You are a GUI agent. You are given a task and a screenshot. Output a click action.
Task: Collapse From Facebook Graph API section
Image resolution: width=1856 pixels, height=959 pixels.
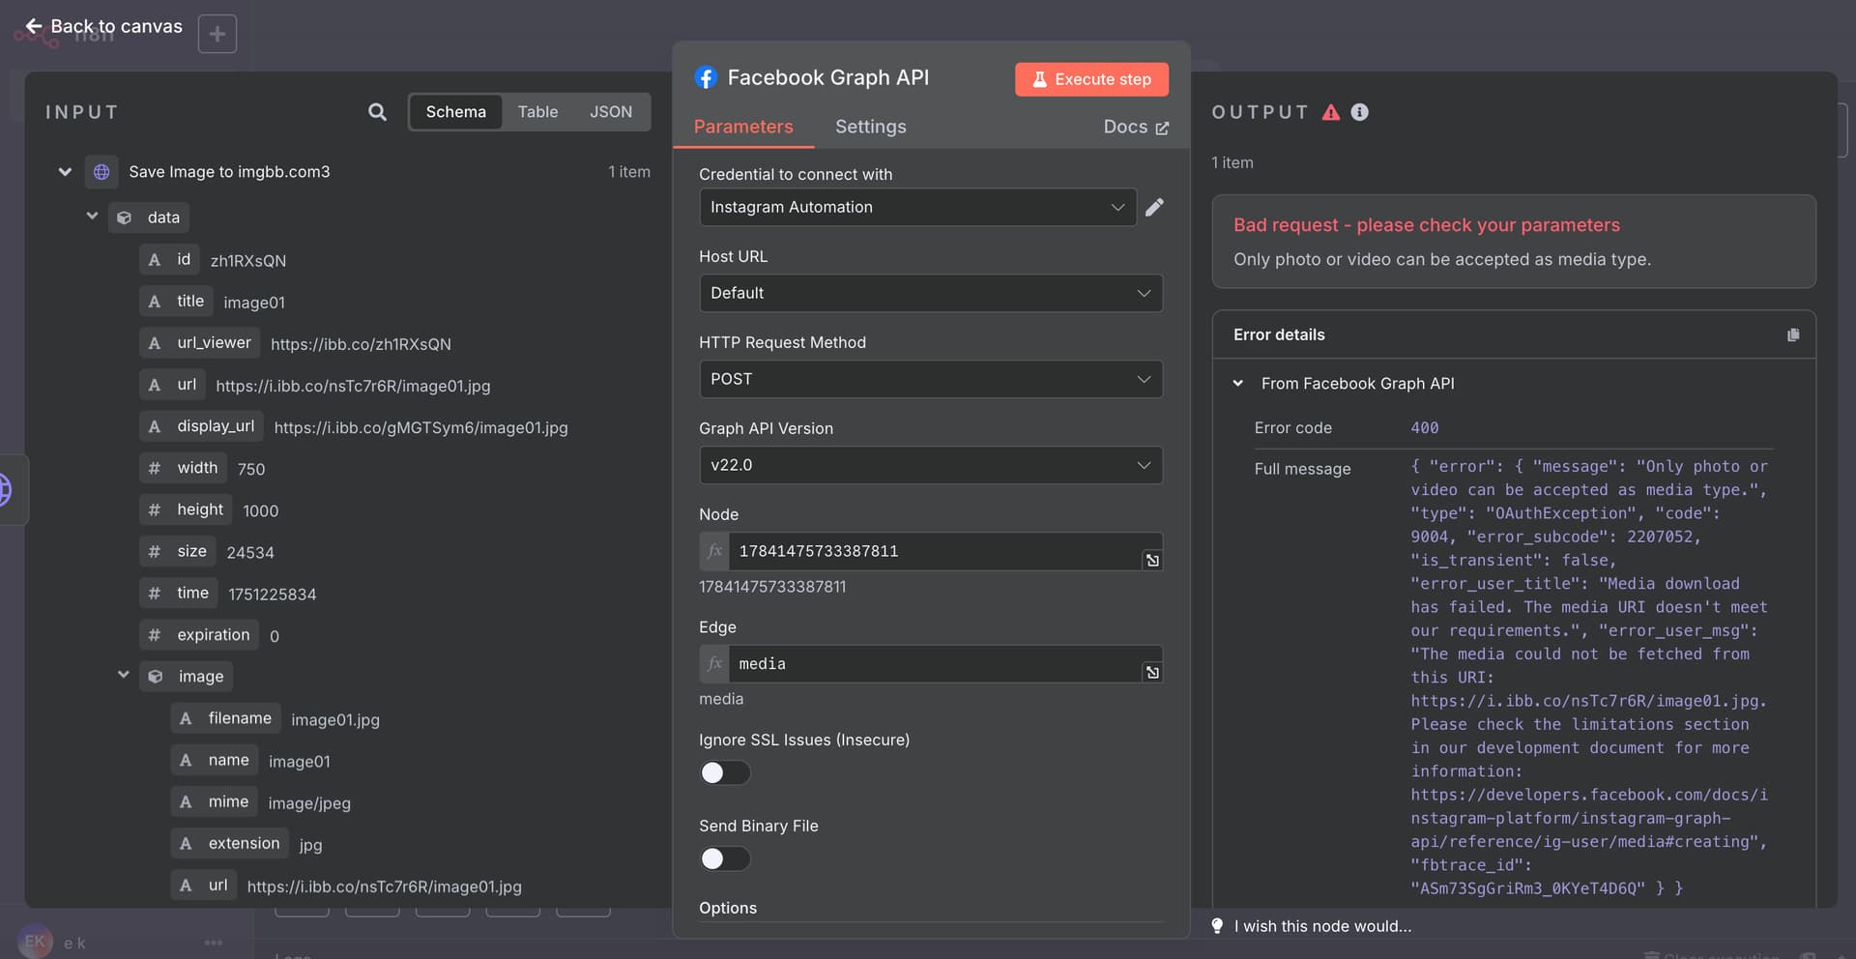coord(1237,384)
